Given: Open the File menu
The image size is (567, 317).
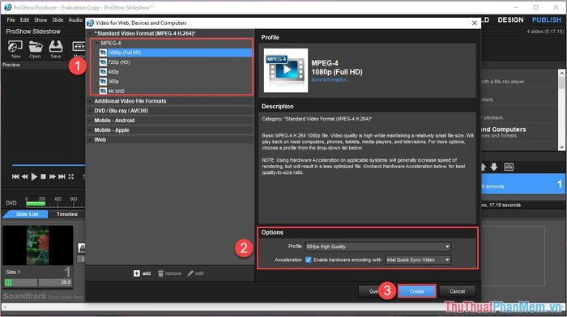Looking at the screenshot, I should [x=11, y=20].
